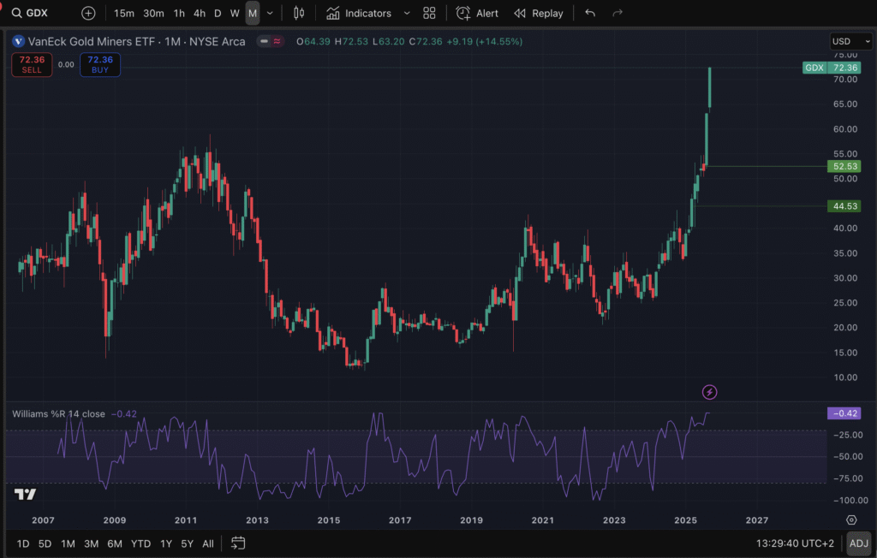
Task: Click the add symbol plus icon
Action: 88,13
